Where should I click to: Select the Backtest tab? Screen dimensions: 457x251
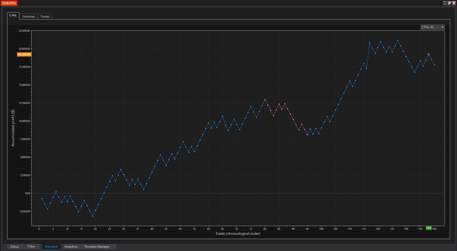(51, 247)
